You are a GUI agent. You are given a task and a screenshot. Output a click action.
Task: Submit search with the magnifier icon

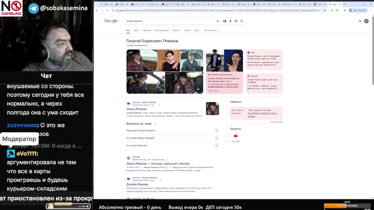point(242,21)
